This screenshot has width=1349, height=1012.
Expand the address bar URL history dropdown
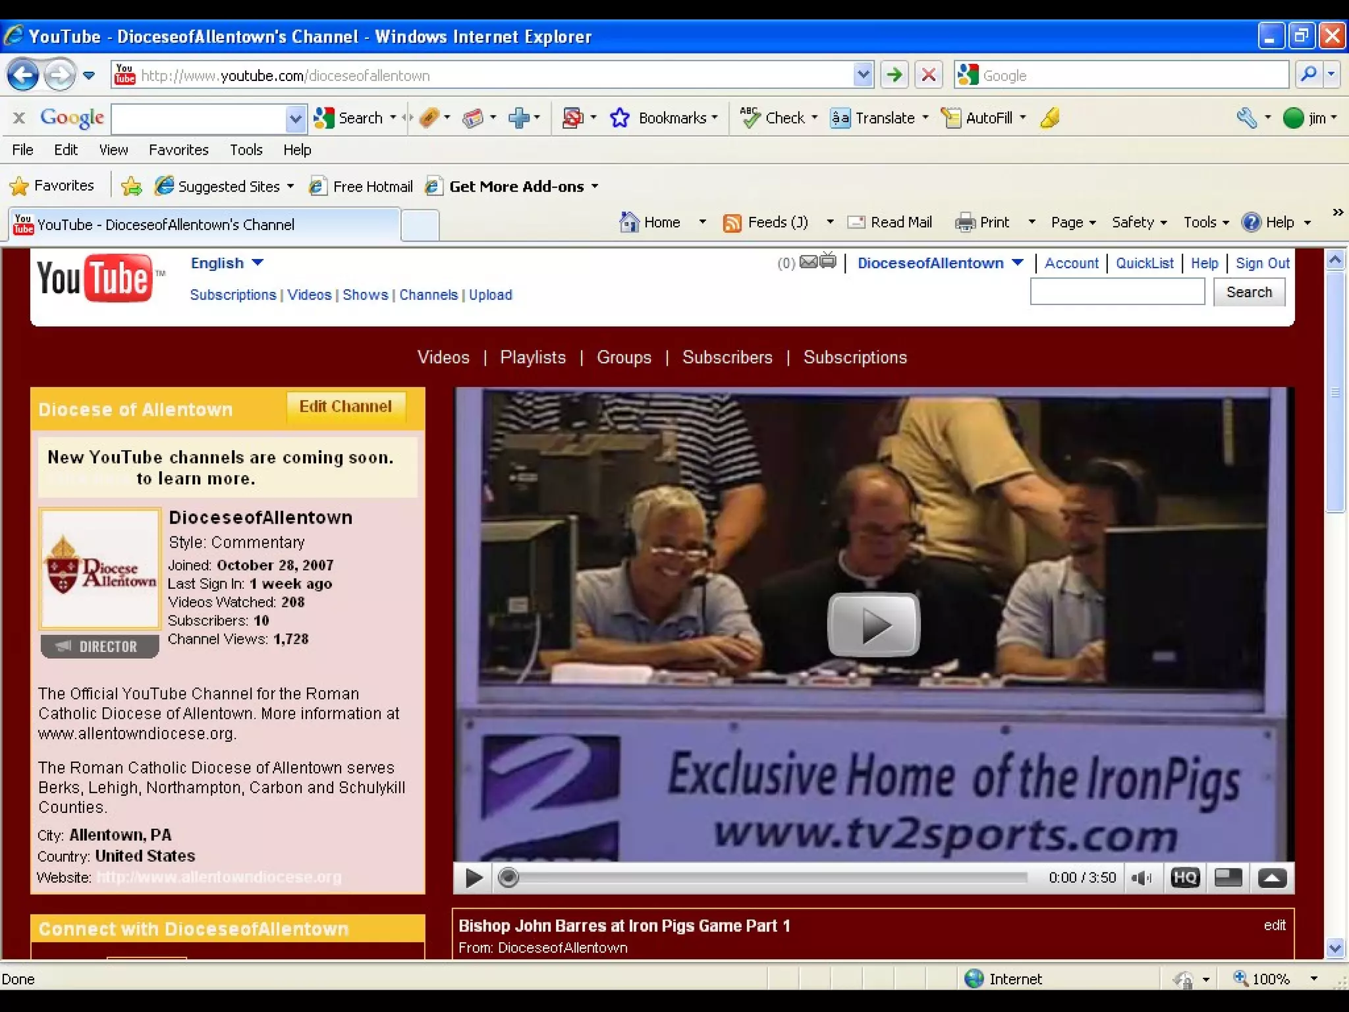coord(862,75)
